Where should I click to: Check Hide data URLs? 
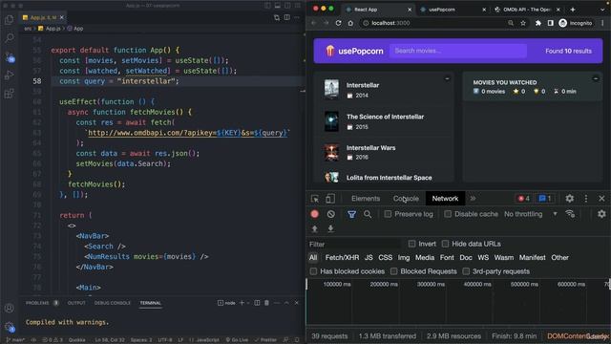(446, 244)
